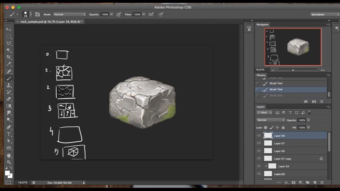Viewport: 340px width, 191px height.
Task: Open layer Opacity dropdown arrow
Action: coord(308,120)
